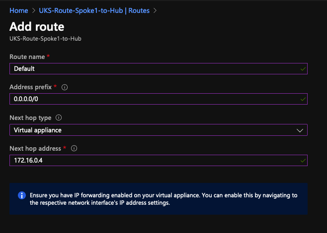Viewport: 327px width, 233px height.
Task: Click the Next hop address info icon
Action: [x=74, y=148]
